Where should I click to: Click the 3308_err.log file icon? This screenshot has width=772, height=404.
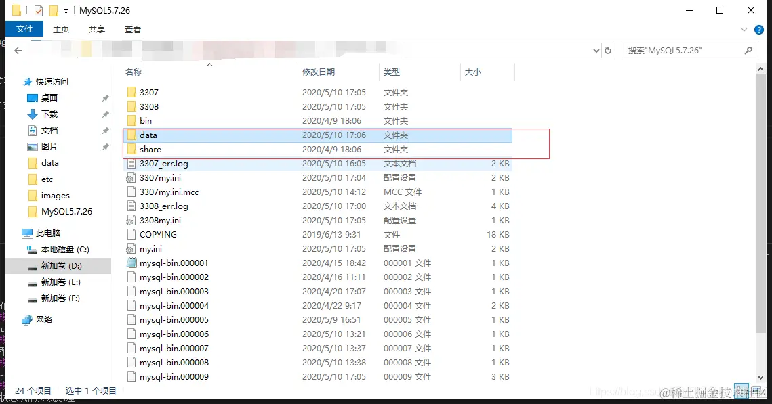point(131,206)
